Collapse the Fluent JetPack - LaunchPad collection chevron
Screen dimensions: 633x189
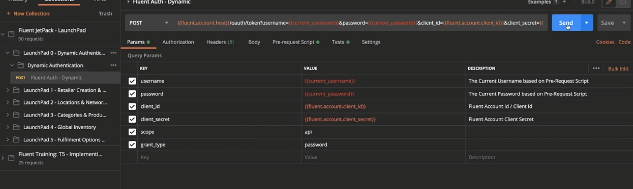pos(3,34)
